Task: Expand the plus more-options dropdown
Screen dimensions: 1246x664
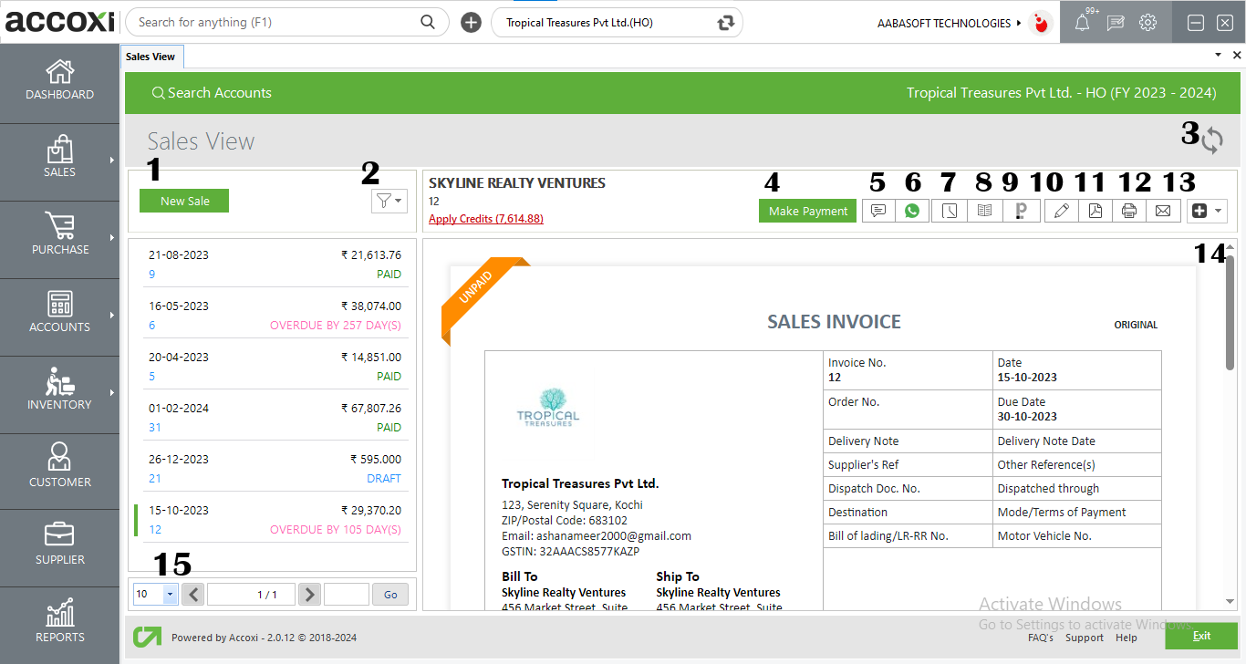Action: click(x=1208, y=211)
